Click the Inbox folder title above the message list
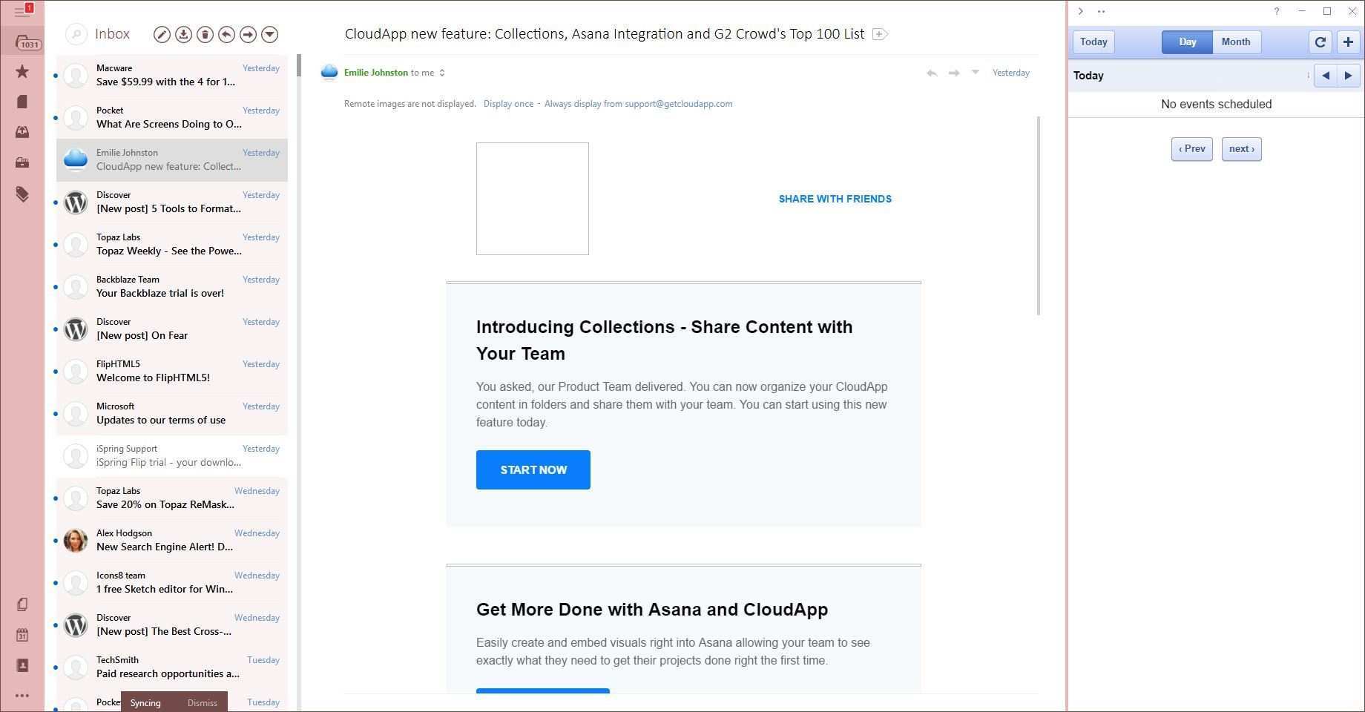The width and height of the screenshot is (1365, 712). [x=113, y=34]
